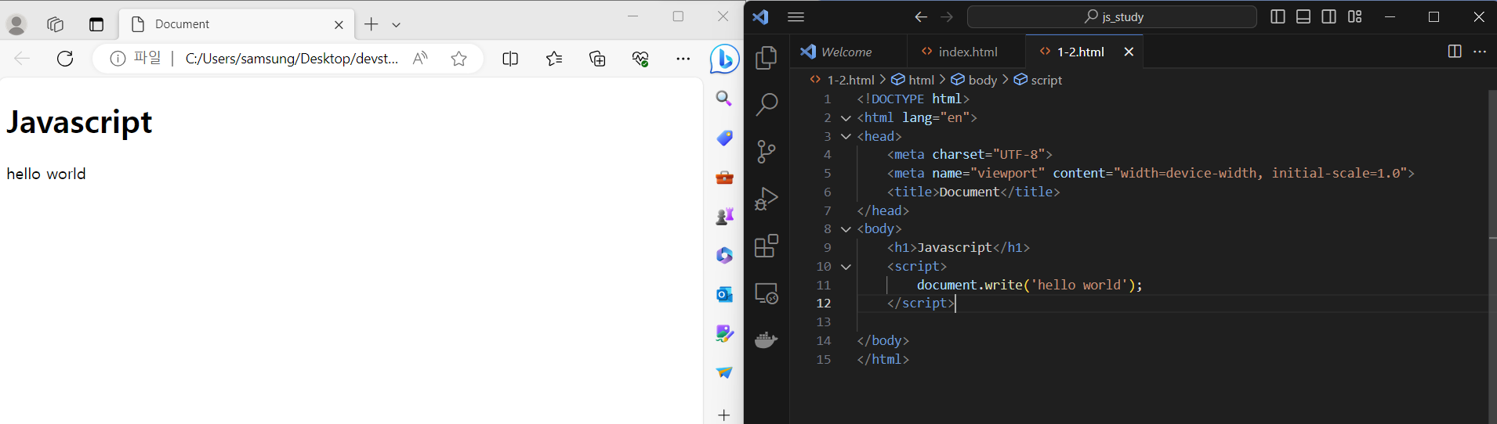The image size is (1497, 424).
Task: View site information icon in address bar
Action: click(118, 59)
